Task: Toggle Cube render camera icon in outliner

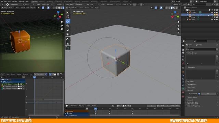Action: click(217, 15)
